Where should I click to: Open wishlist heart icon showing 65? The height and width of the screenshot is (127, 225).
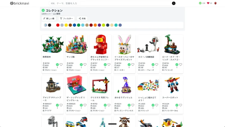tap(209, 3)
